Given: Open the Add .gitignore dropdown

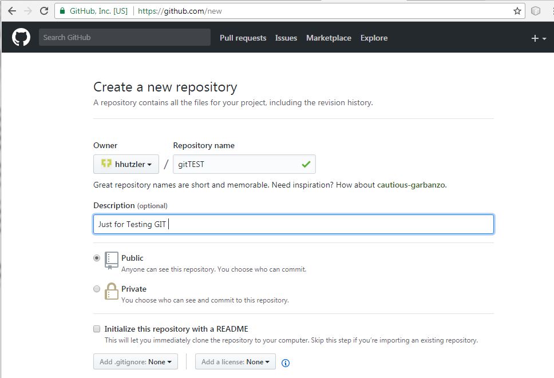Looking at the screenshot, I should coord(135,362).
